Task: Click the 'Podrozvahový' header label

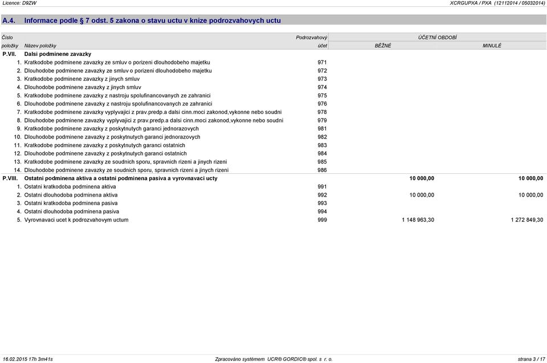Action: (312, 38)
